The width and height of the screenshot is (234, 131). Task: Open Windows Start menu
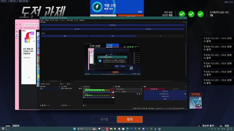74,129
